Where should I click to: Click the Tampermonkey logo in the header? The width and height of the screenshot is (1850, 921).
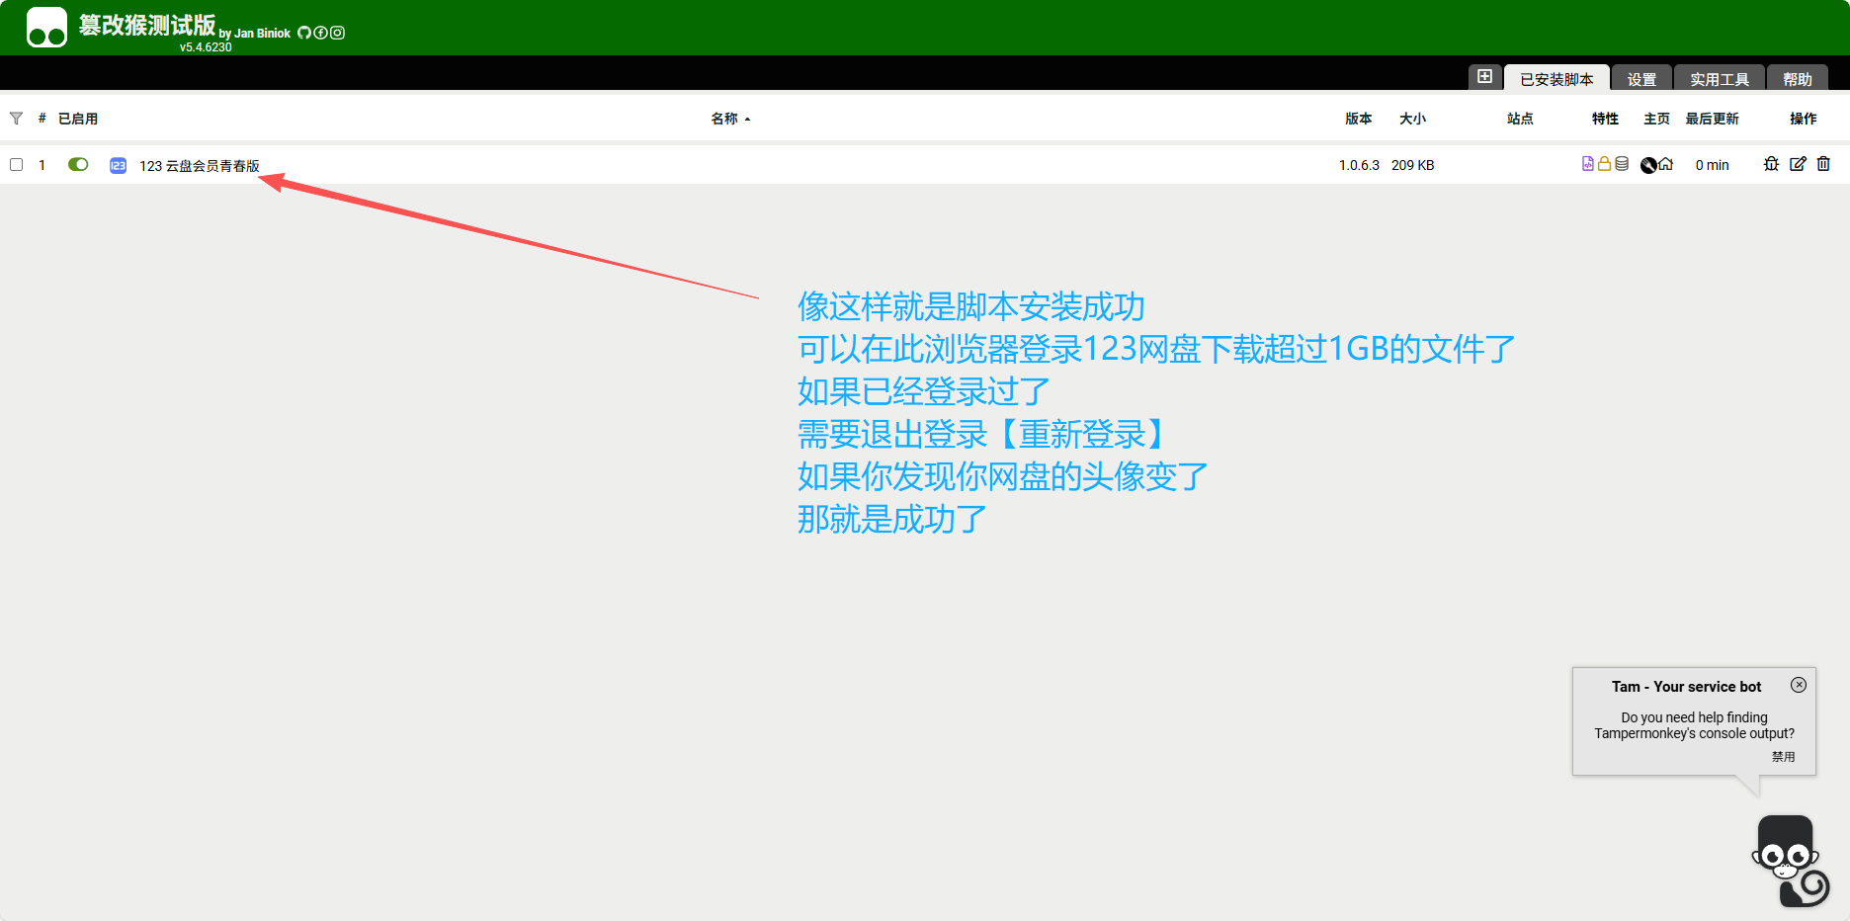click(x=46, y=27)
